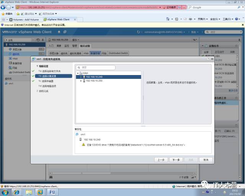Show the running tasks tab
This screenshot has height=196, width=245.
click(x=219, y=52)
